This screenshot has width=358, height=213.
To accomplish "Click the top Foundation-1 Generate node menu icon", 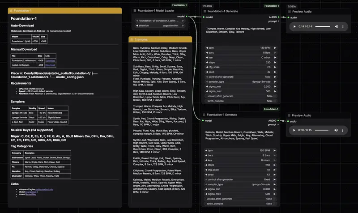I will pos(205,11).
